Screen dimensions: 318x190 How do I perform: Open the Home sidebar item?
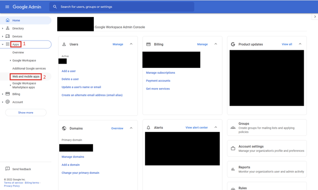[16, 20]
